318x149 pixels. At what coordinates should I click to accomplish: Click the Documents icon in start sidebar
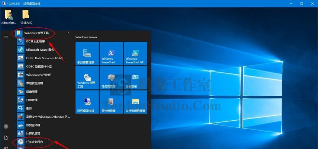pos(6,137)
